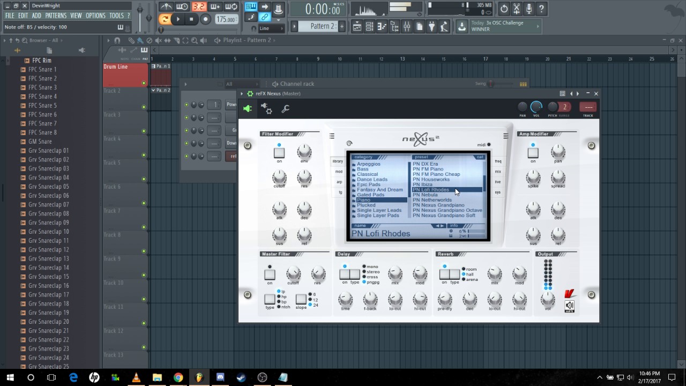
Task: Click the microphone recording icon in toolbar
Action: click(x=529, y=9)
